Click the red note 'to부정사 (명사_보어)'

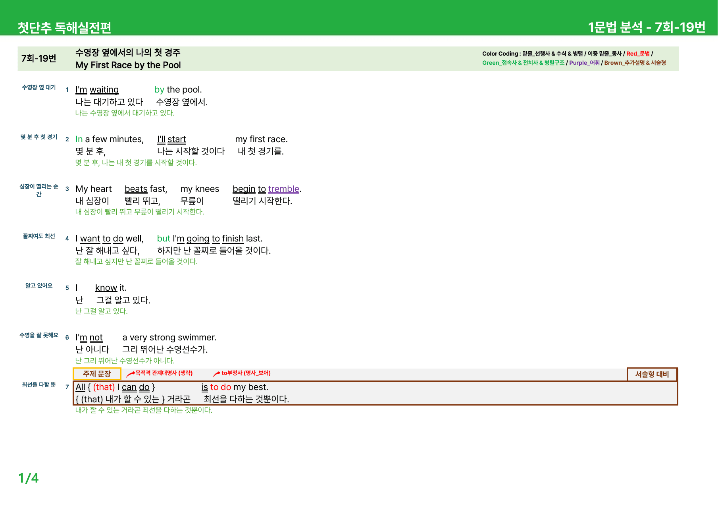click(246, 373)
